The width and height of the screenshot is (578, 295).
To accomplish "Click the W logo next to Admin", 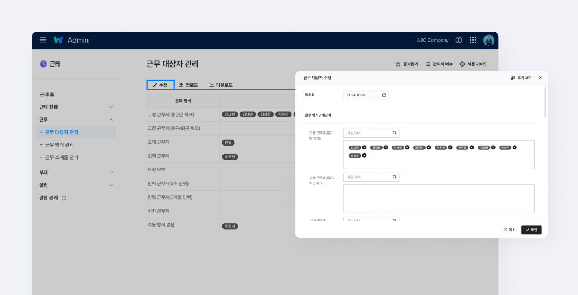I will pos(58,40).
